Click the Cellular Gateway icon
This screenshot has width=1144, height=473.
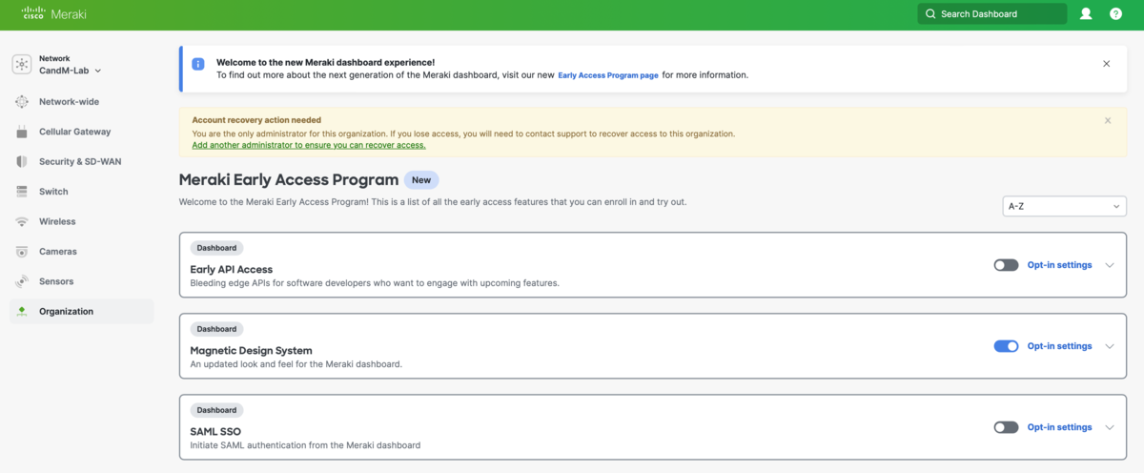(22, 132)
